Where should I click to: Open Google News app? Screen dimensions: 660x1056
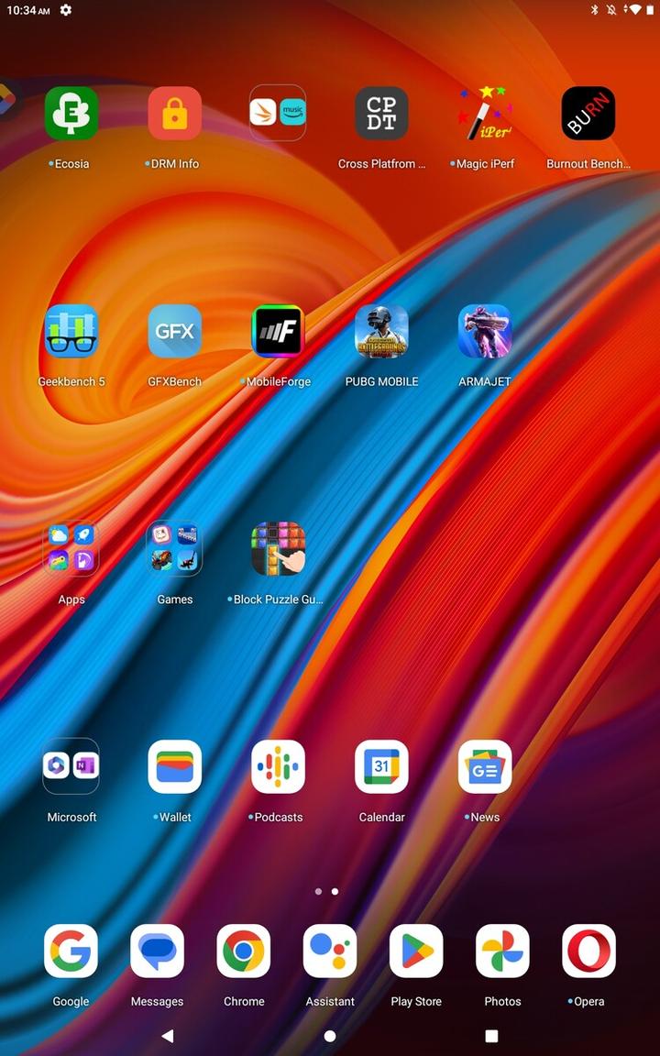click(485, 766)
